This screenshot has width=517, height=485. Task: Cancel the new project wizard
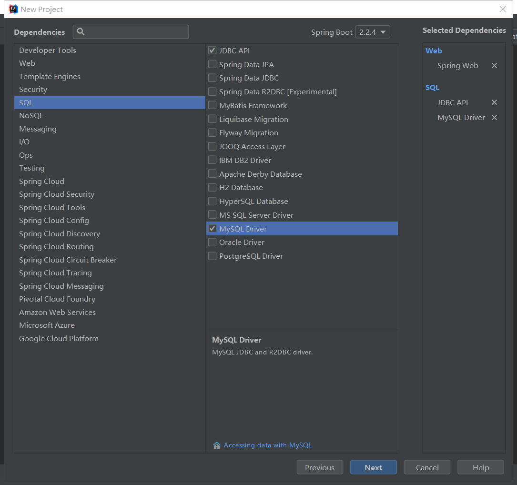tap(427, 467)
